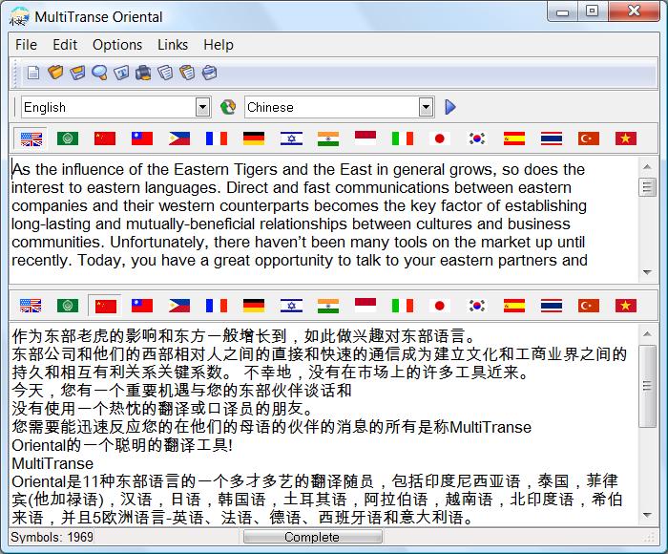Select French flag in target language row
Viewport: 668px width, 554px height.
tap(217, 306)
